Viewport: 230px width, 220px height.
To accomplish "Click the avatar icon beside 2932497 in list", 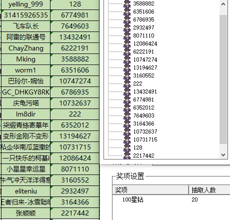I will [127, 27].
